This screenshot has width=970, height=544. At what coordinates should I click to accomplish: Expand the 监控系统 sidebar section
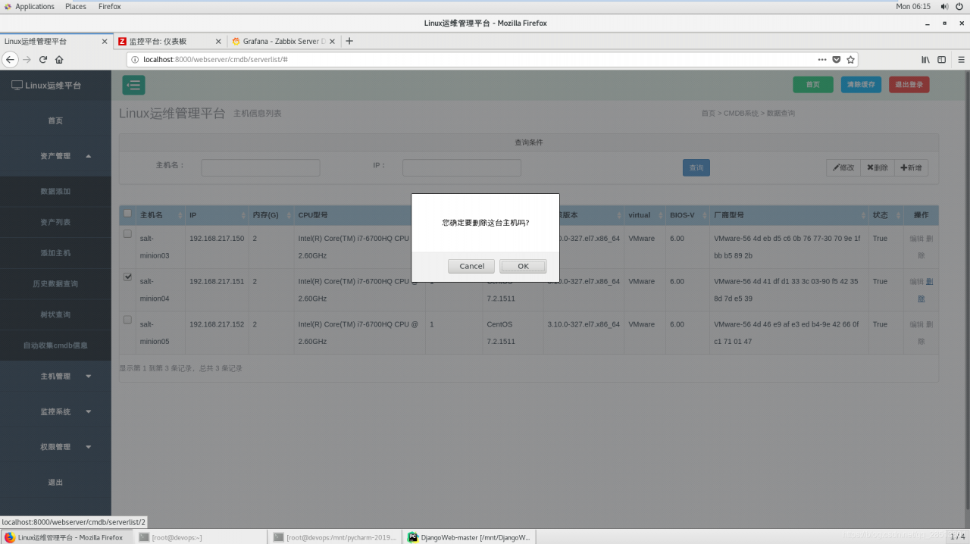(x=55, y=411)
